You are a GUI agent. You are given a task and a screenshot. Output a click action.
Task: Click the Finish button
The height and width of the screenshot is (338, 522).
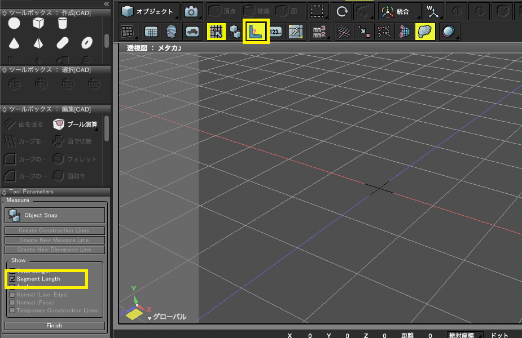point(55,326)
